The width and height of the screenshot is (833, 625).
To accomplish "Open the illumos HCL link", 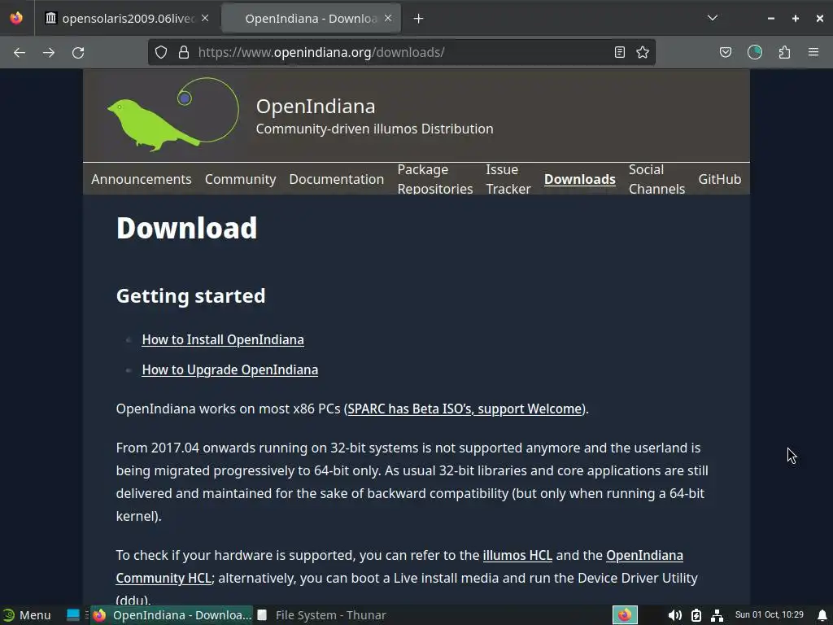I will click(x=517, y=555).
